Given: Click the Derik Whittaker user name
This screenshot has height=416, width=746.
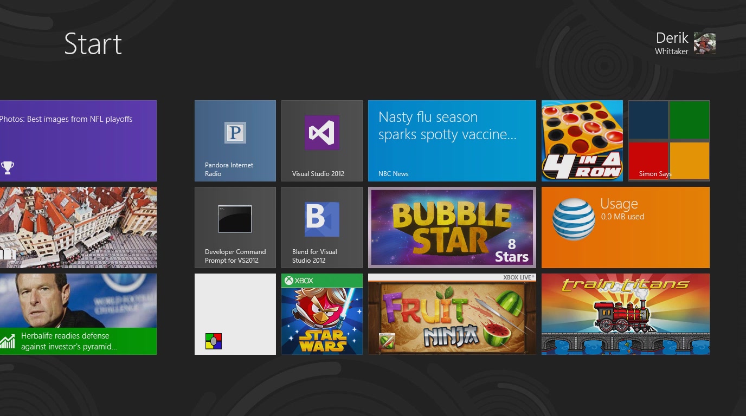Looking at the screenshot, I should [672, 43].
